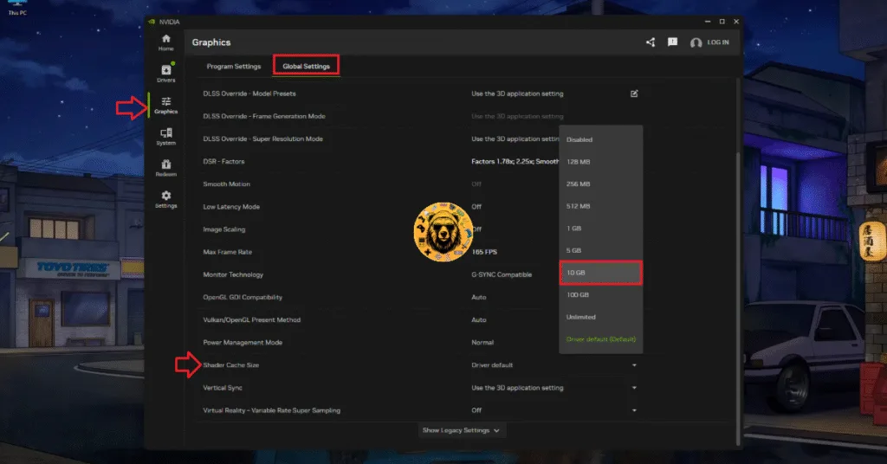This screenshot has height=464, width=887.
Task: Click This PC desktop icon
Action: pyautogui.click(x=17, y=8)
